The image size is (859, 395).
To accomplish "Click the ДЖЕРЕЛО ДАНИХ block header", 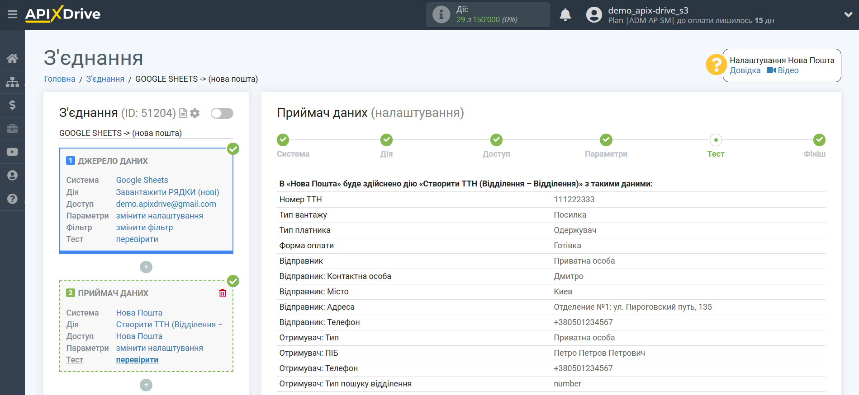I will (113, 161).
